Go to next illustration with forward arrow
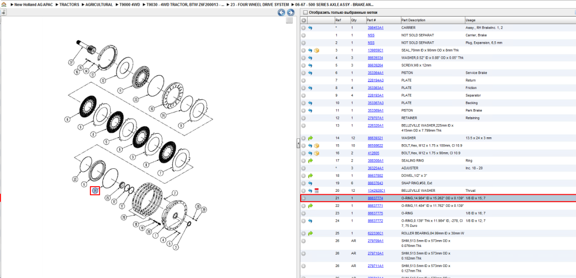Screen dimensions: 576x278 tap(290, 13)
